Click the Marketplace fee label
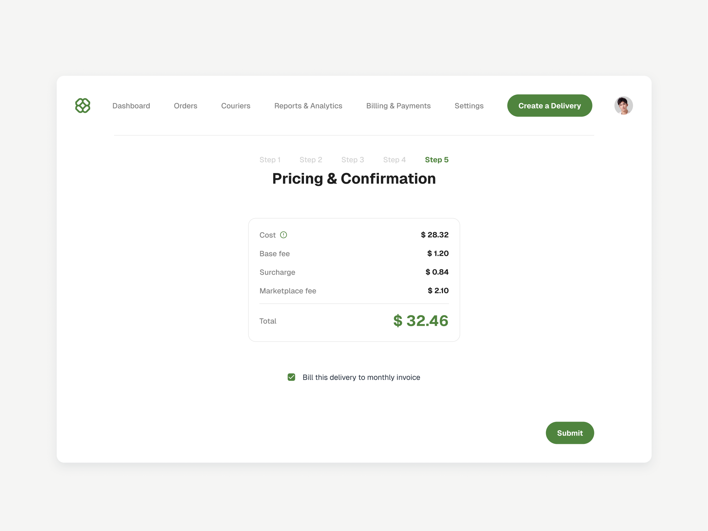708x531 pixels. click(288, 290)
